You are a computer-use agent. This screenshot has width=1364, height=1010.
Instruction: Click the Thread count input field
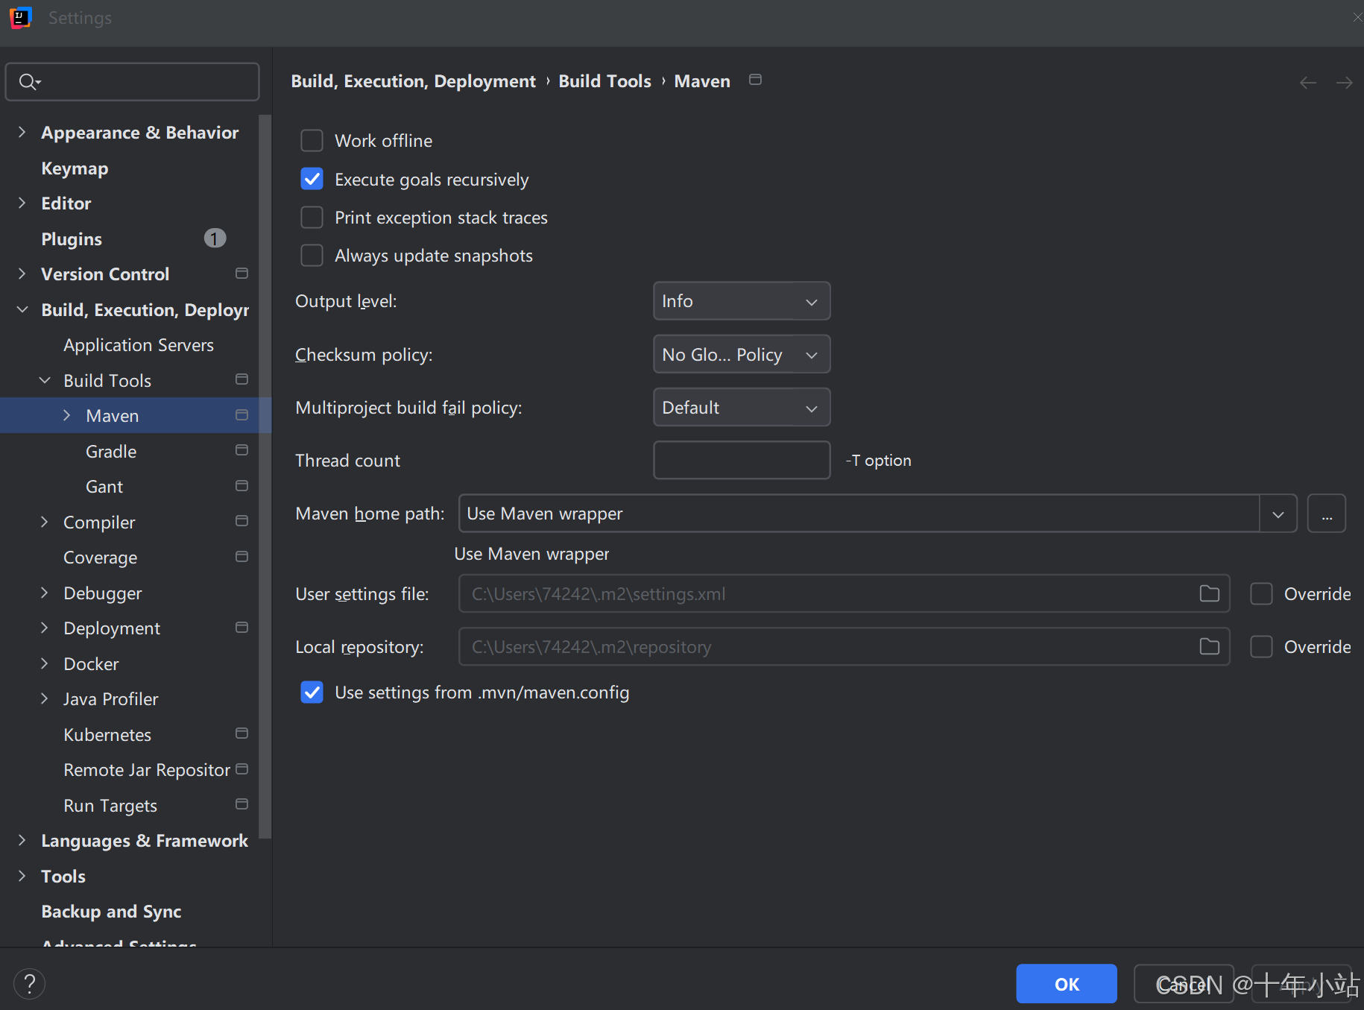(742, 460)
